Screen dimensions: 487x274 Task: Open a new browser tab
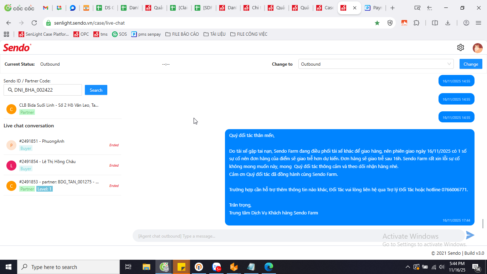393,8
